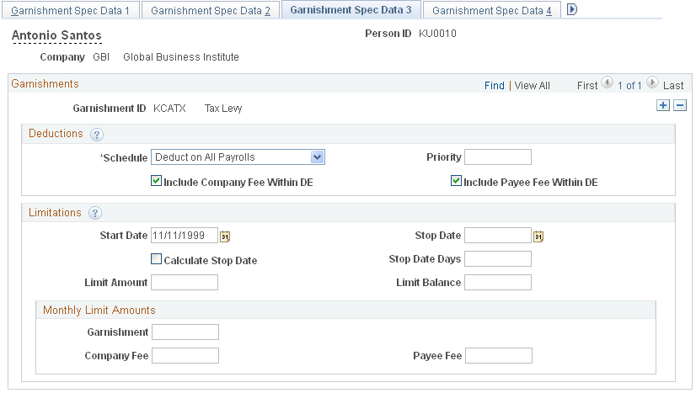The height and width of the screenshot is (393, 696).
Task: Uncheck Include Payee Fee Within DE
Action: (x=456, y=181)
